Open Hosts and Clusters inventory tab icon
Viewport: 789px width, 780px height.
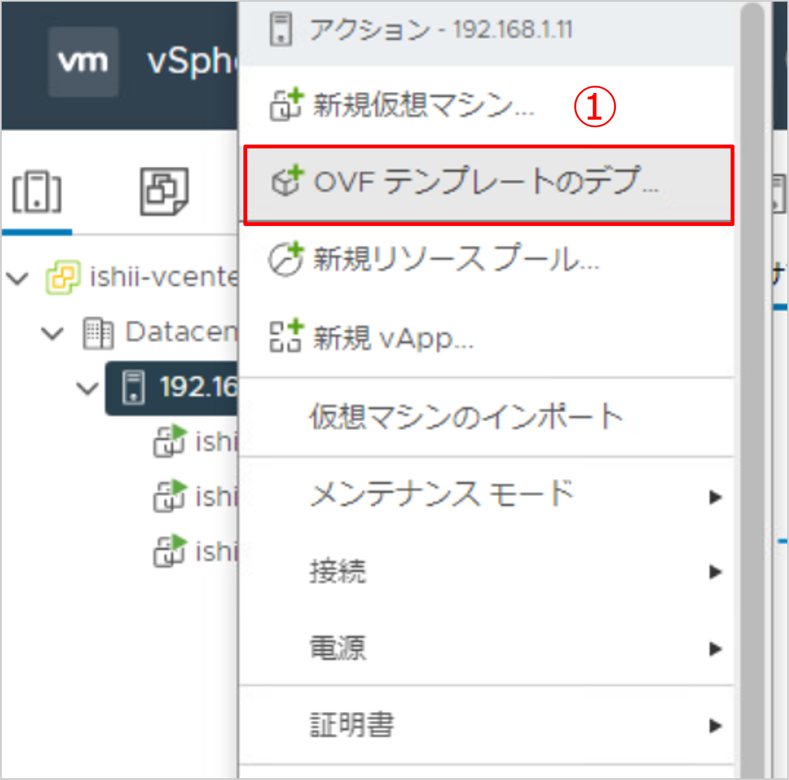[37, 192]
